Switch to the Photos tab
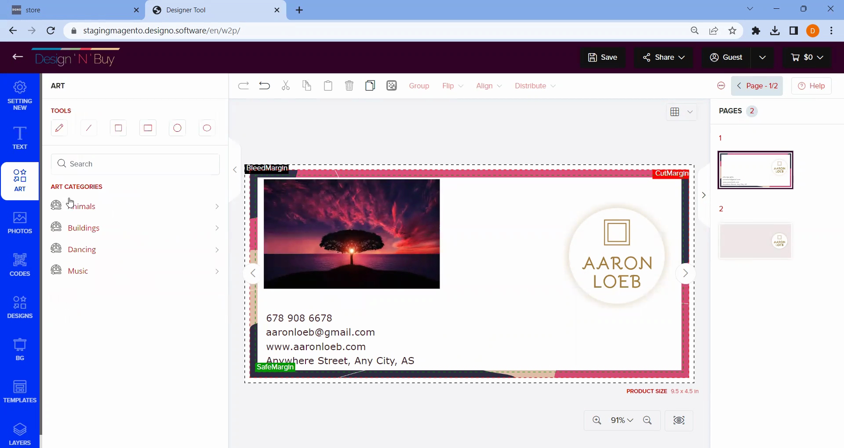Screen dimensions: 844x448 20,223
